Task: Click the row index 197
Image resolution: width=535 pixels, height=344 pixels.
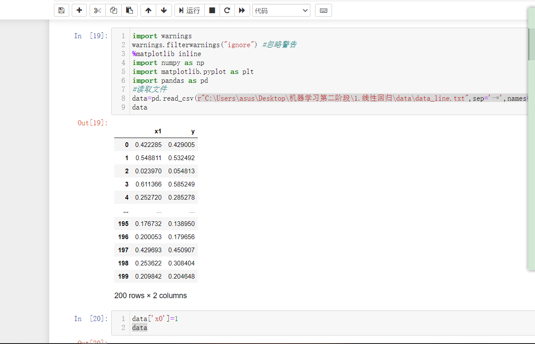Action: (123, 250)
